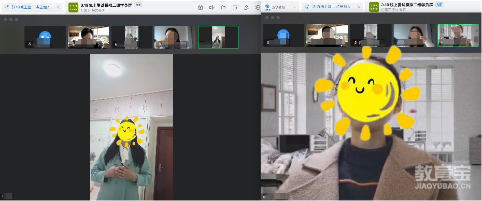Select the blue avatar participant tile on left
This screenshot has width=482, height=201.
[45, 37]
